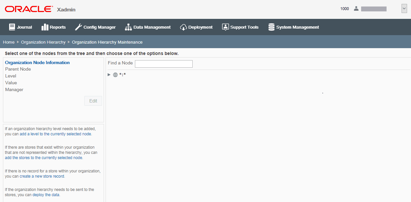Click inside the Find a Node field

pyautogui.click(x=163, y=64)
